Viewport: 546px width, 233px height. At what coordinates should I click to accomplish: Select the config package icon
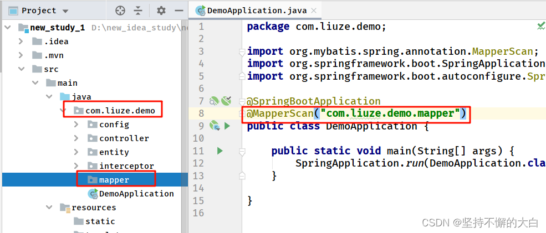point(92,125)
